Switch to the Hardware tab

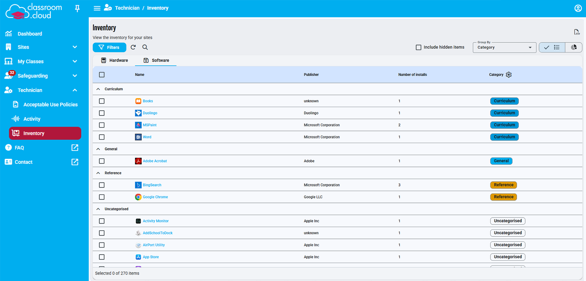point(114,60)
